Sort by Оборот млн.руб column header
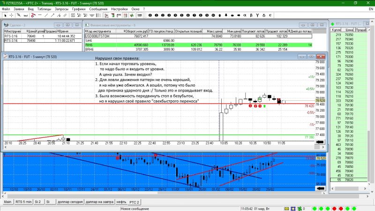This screenshot has width=375, height=211. coord(132,31)
